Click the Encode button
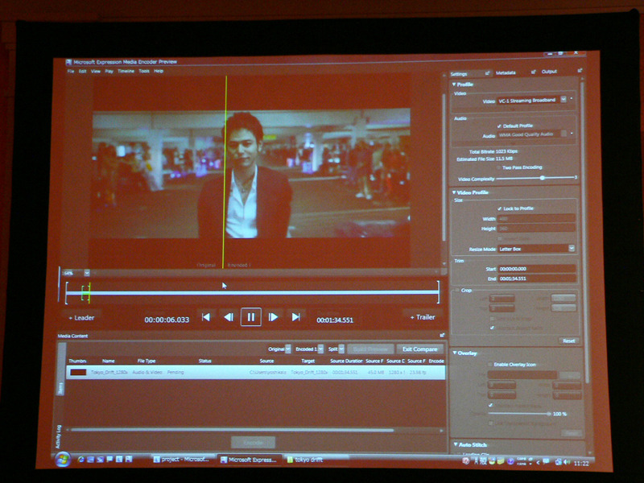 [253, 442]
